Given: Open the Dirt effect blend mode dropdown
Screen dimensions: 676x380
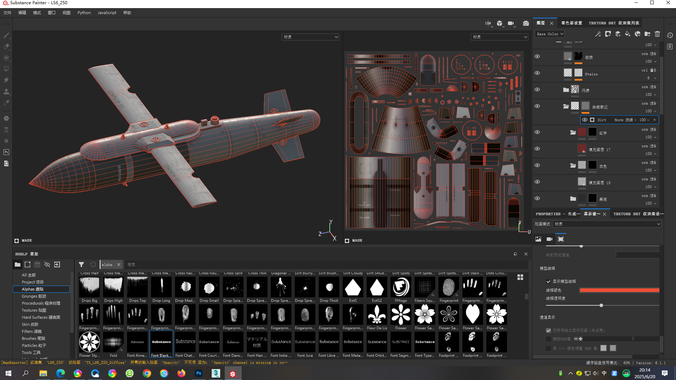Looking at the screenshot, I should 626,120.
